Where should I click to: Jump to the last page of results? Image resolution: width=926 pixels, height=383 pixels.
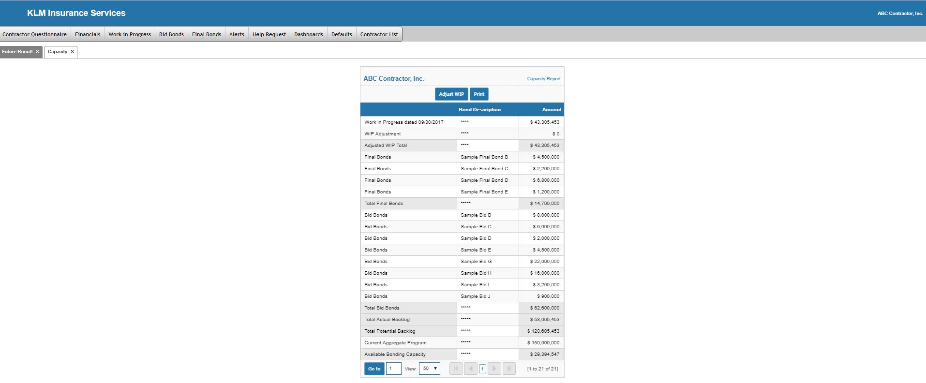[509, 368]
